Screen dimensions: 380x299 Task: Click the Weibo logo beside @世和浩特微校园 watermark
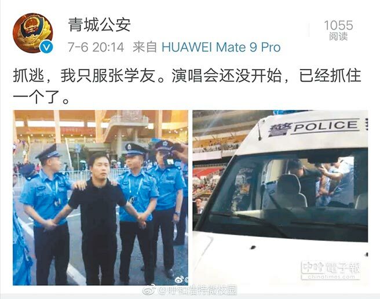coord(149,290)
